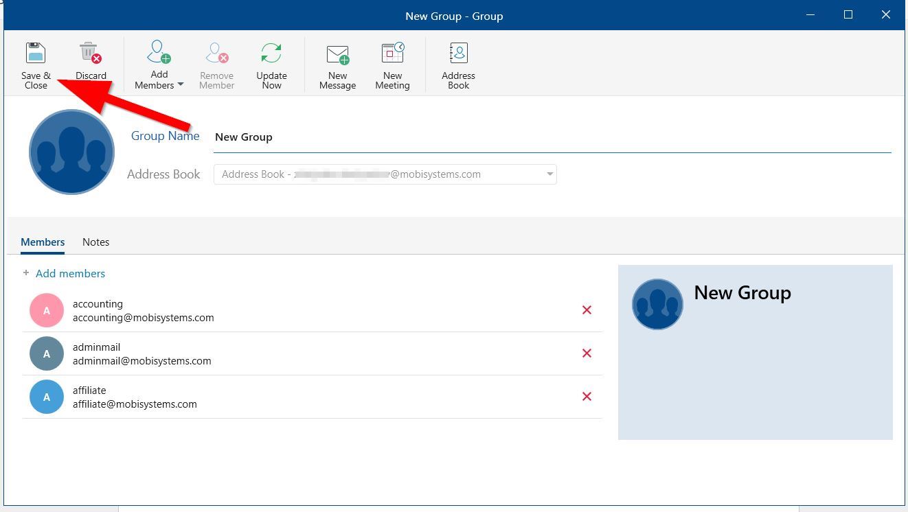Expand the Add Members dropdown arrow

click(181, 85)
